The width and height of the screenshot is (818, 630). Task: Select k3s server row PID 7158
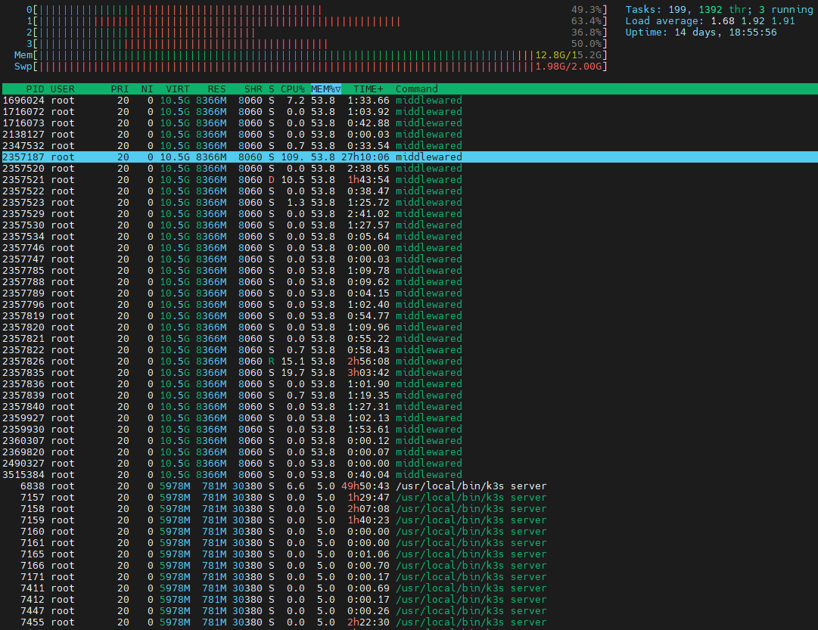point(409,509)
